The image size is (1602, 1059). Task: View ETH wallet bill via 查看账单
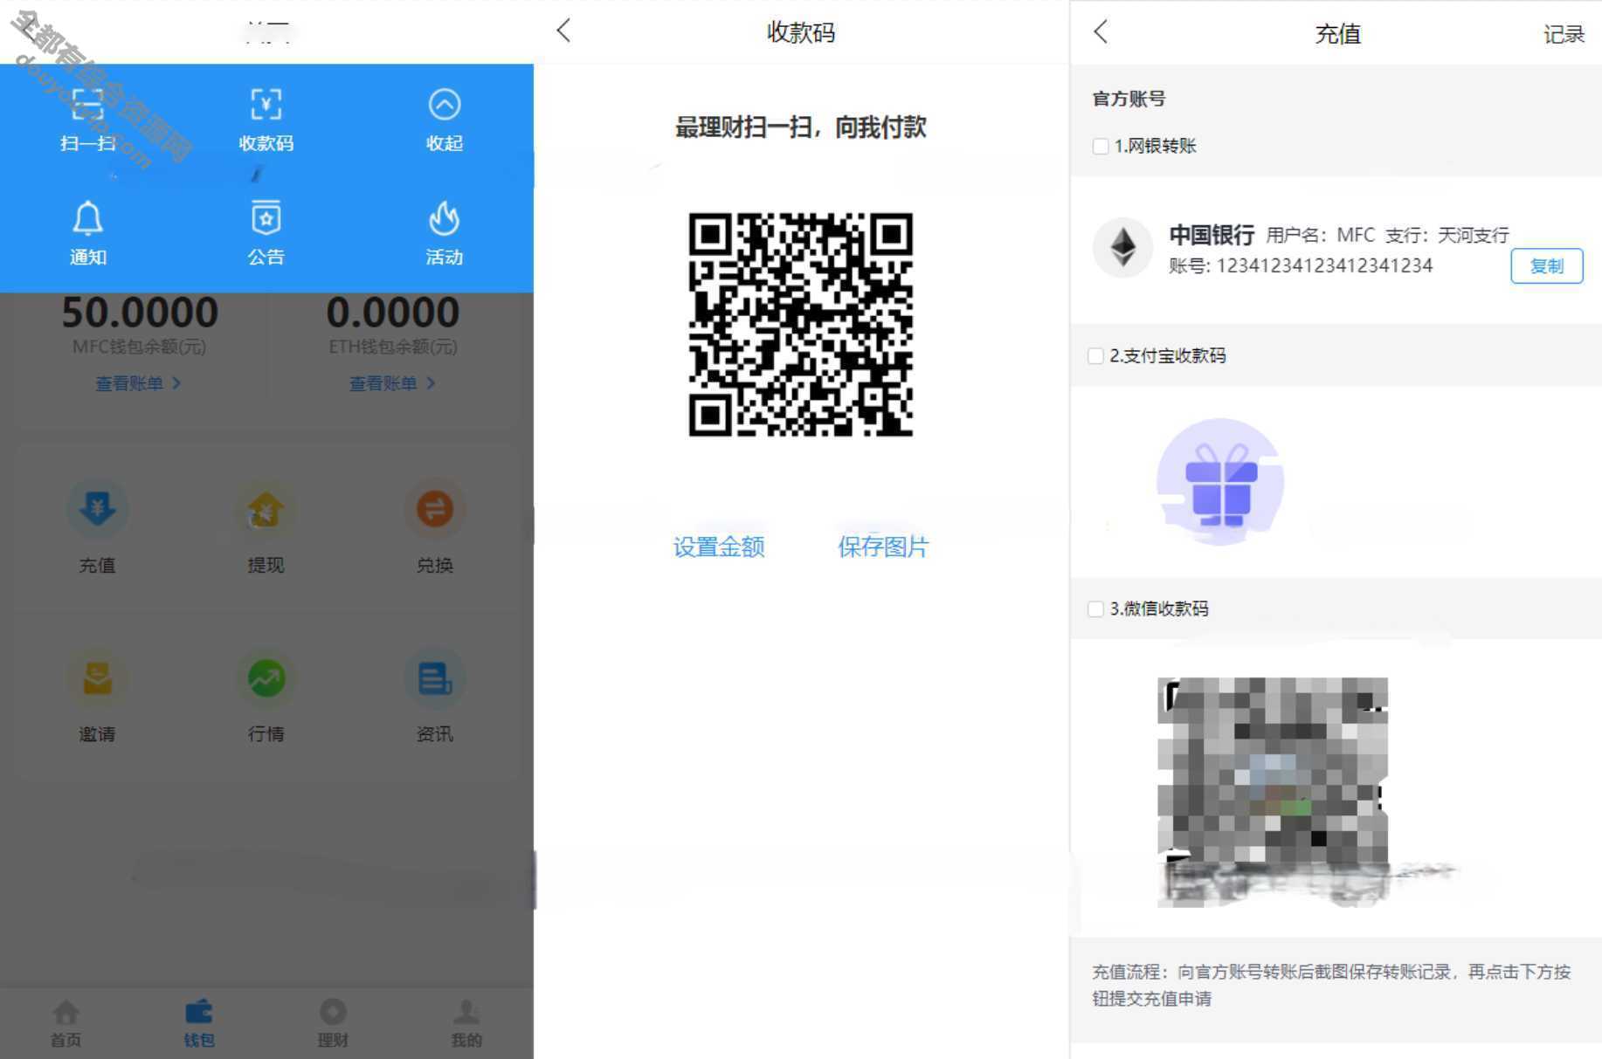point(392,383)
